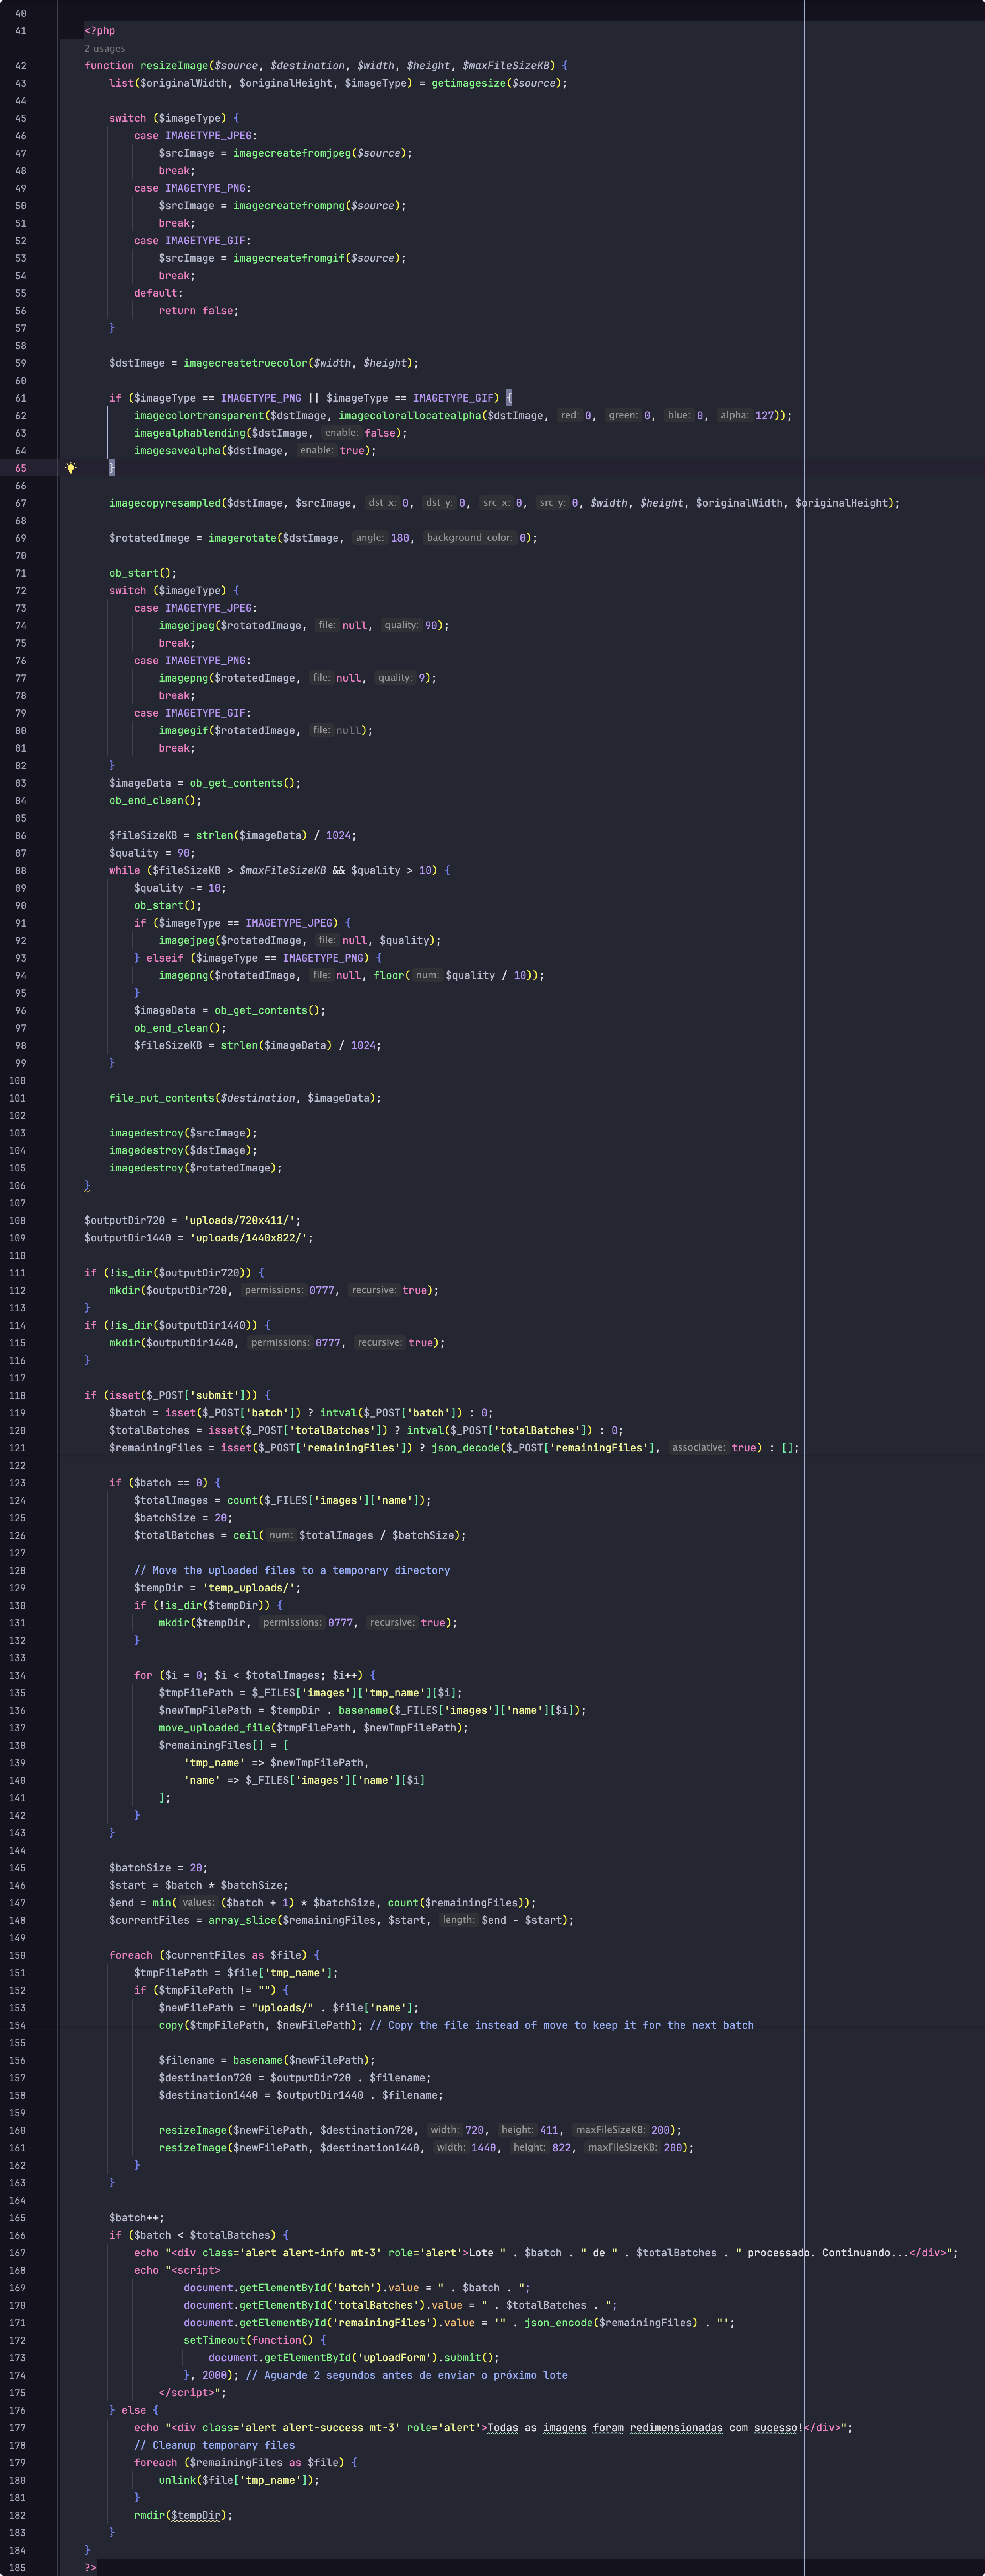Click ob_start() on line 71
Screen dimensions: 985x2576
(143, 573)
